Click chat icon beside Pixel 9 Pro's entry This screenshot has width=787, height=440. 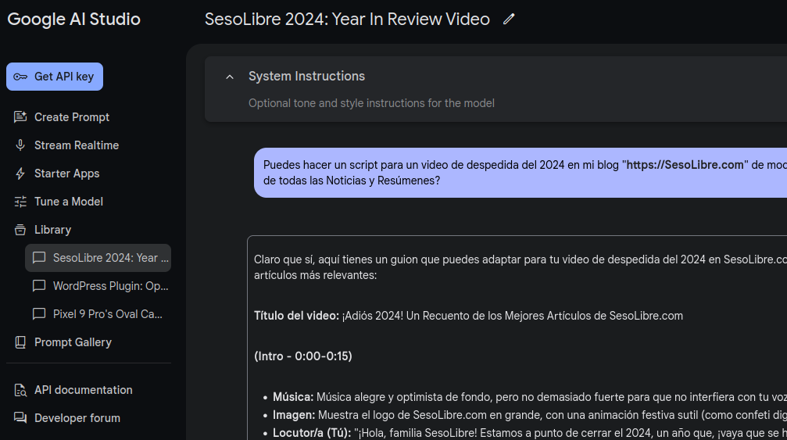38,314
